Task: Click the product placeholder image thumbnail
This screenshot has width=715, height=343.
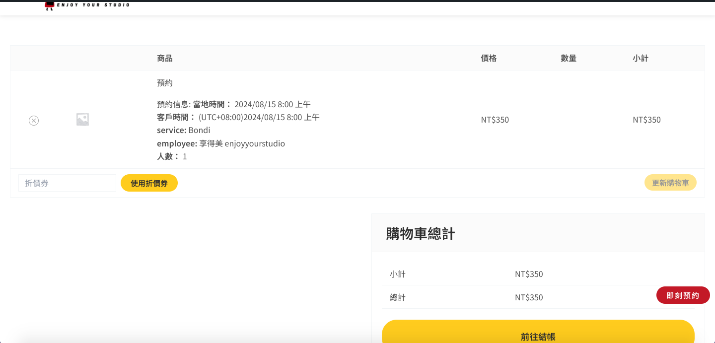Action: 82,120
